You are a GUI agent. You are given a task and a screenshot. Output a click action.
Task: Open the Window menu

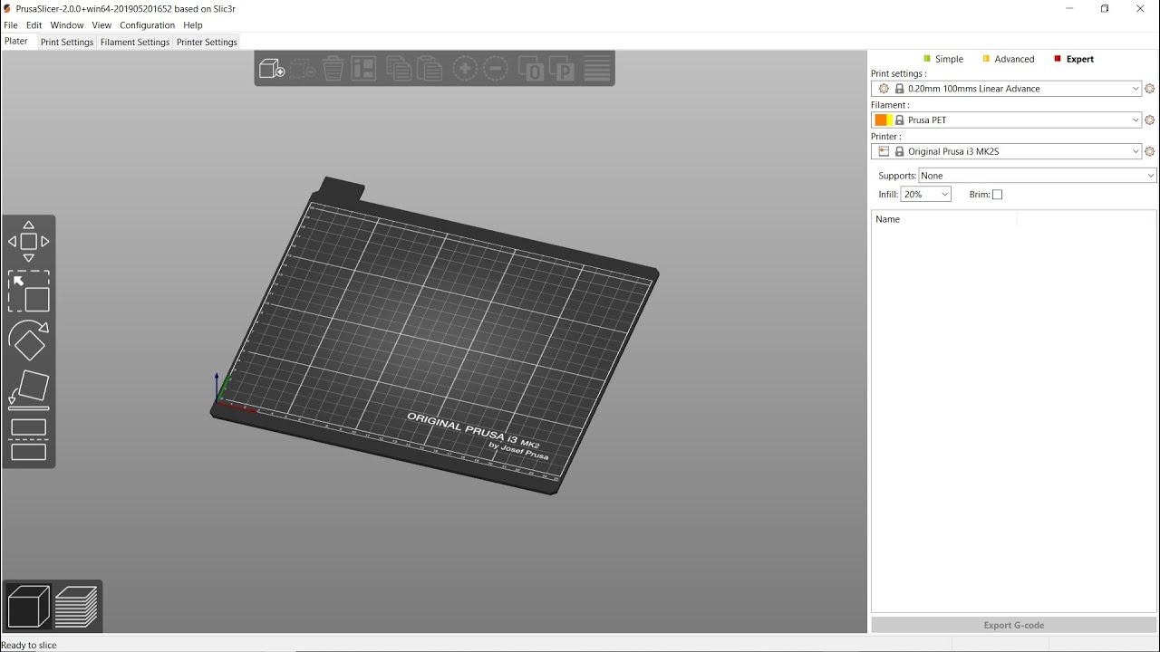pyautogui.click(x=67, y=25)
